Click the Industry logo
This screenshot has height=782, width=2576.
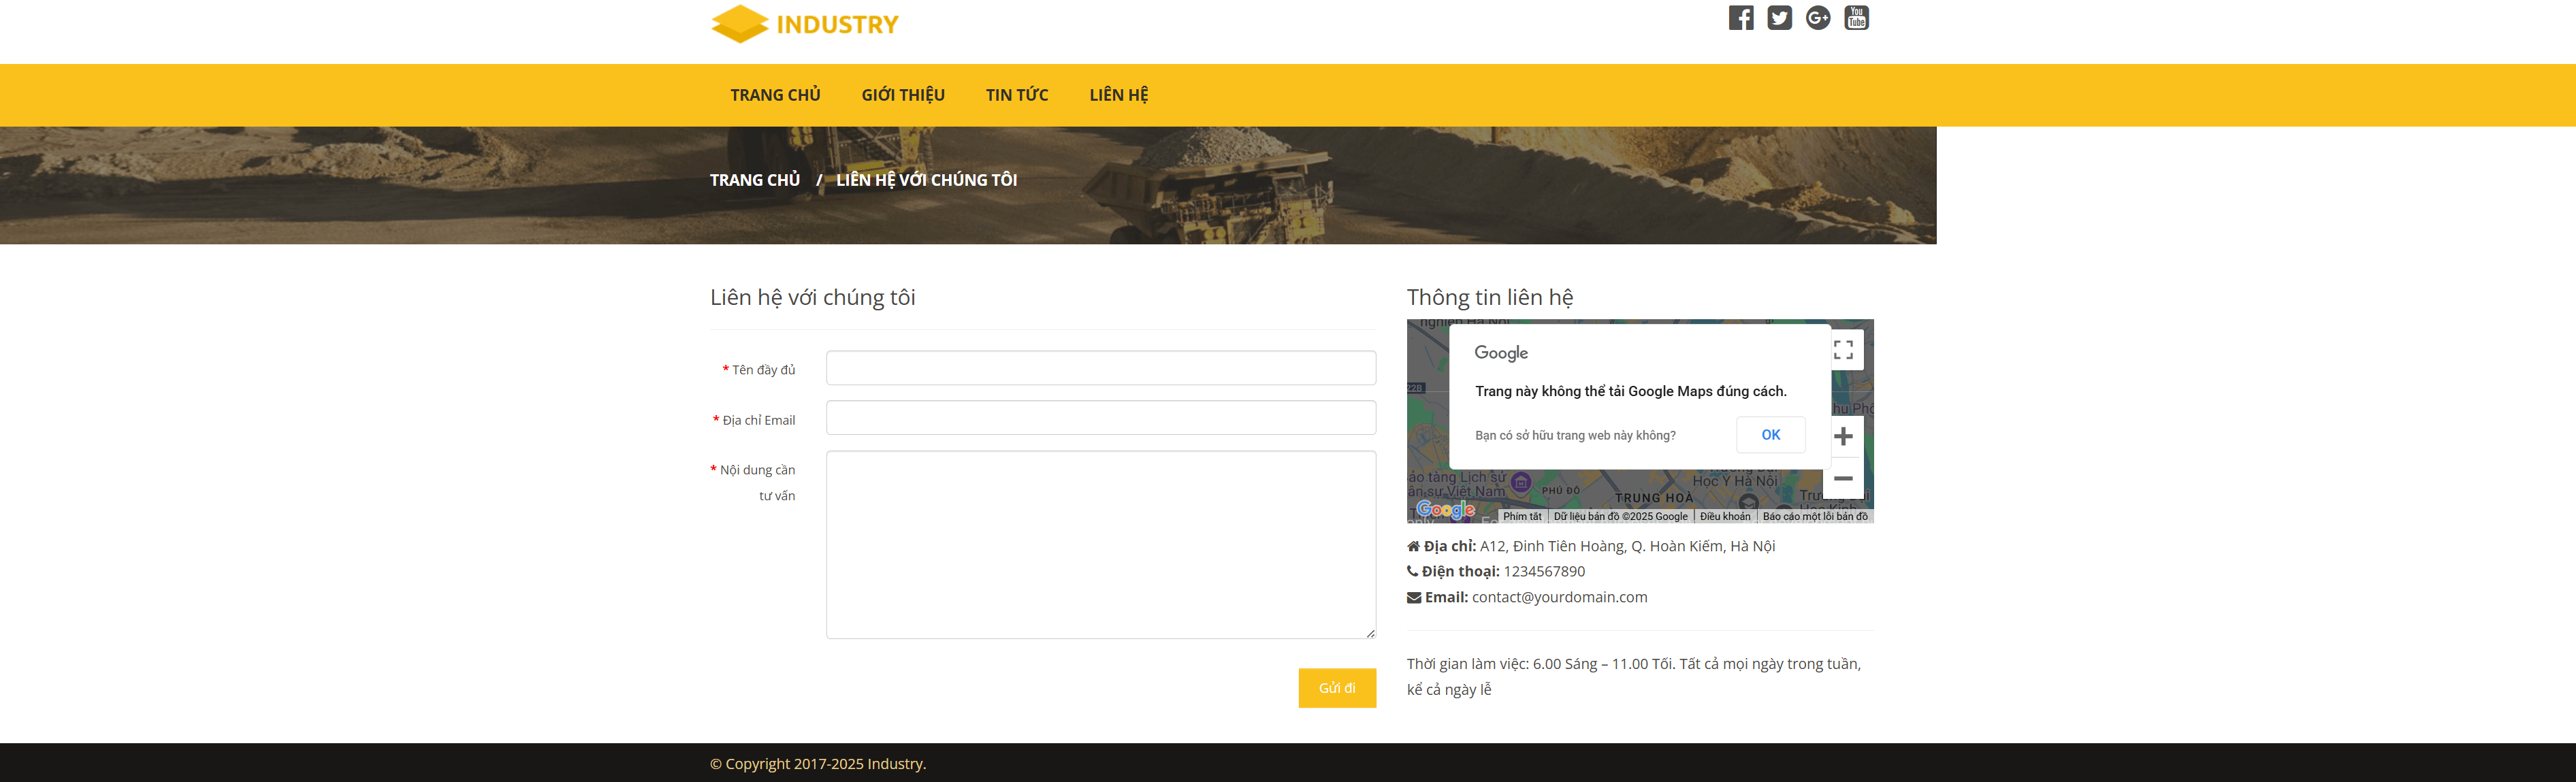click(x=804, y=24)
